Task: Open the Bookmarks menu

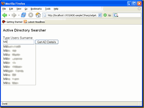Action: pos(36,9)
